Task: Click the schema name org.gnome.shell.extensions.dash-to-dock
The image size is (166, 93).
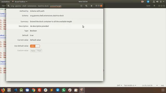Action: point(47,16)
